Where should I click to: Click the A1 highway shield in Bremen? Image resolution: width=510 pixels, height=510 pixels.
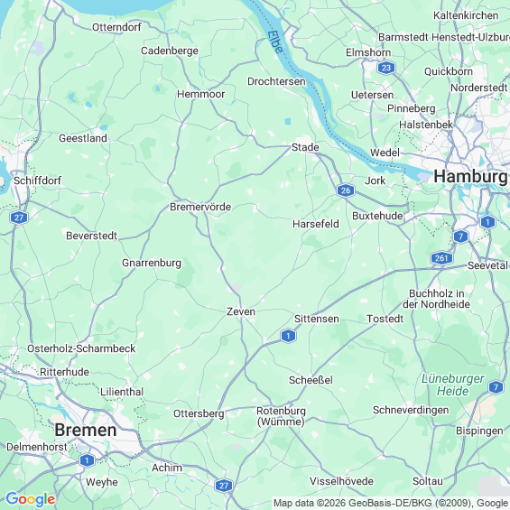tap(87, 460)
